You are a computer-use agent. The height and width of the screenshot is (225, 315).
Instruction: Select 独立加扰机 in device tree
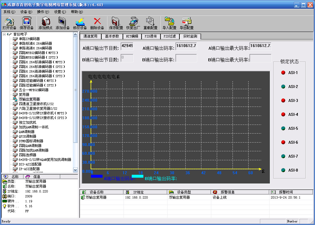[27, 122]
